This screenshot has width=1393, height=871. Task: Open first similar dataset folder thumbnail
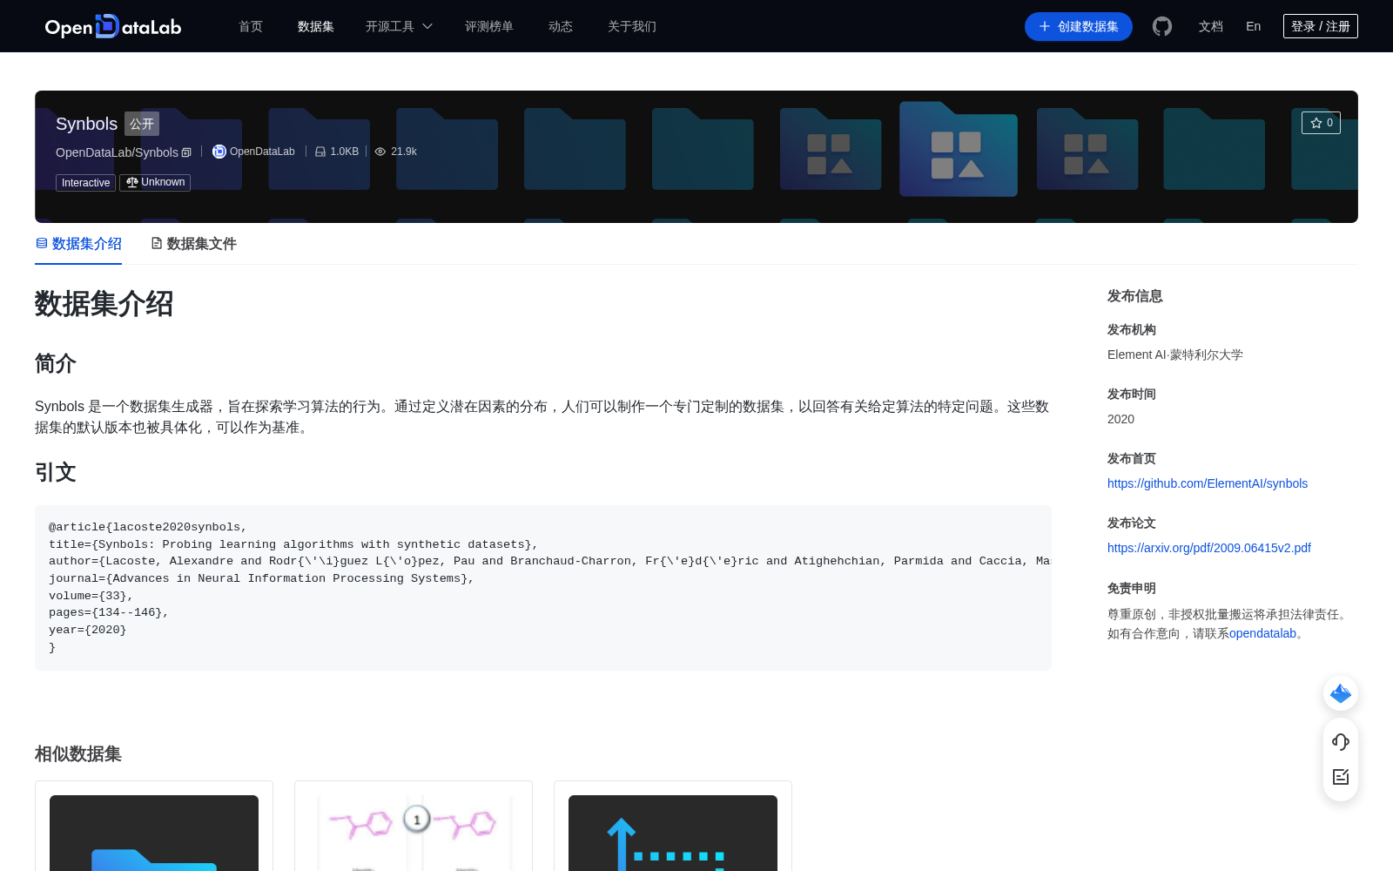click(154, 833)
